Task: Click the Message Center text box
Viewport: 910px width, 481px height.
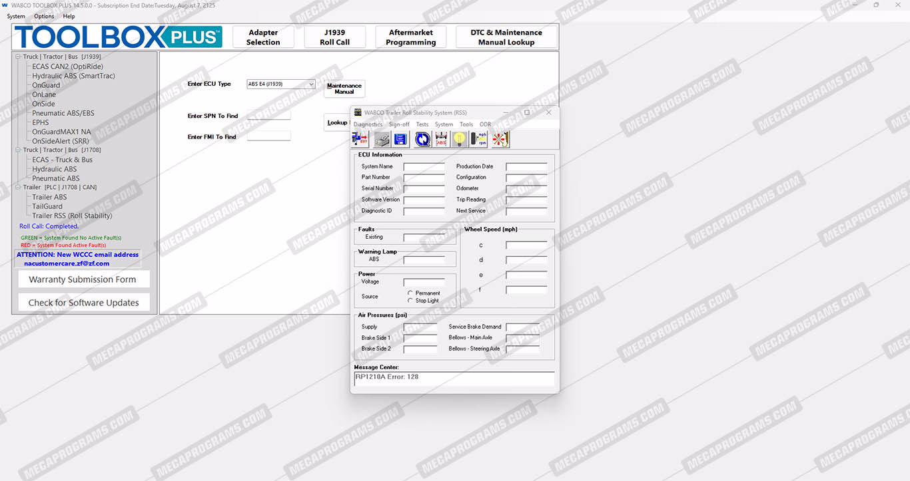Action: [454, 379]
